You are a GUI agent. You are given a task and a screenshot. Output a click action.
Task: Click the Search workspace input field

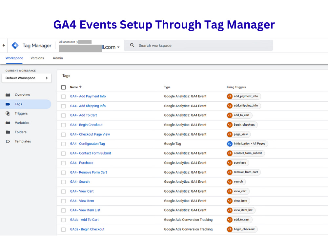coord(198,45)
